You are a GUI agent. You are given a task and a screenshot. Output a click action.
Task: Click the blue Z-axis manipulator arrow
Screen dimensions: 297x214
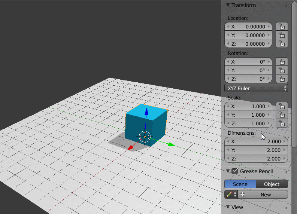(146, 112)
